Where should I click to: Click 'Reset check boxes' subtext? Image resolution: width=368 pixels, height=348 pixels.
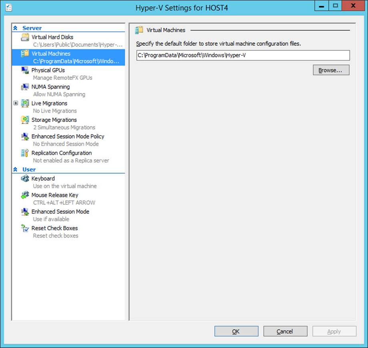tap(56, 236)
